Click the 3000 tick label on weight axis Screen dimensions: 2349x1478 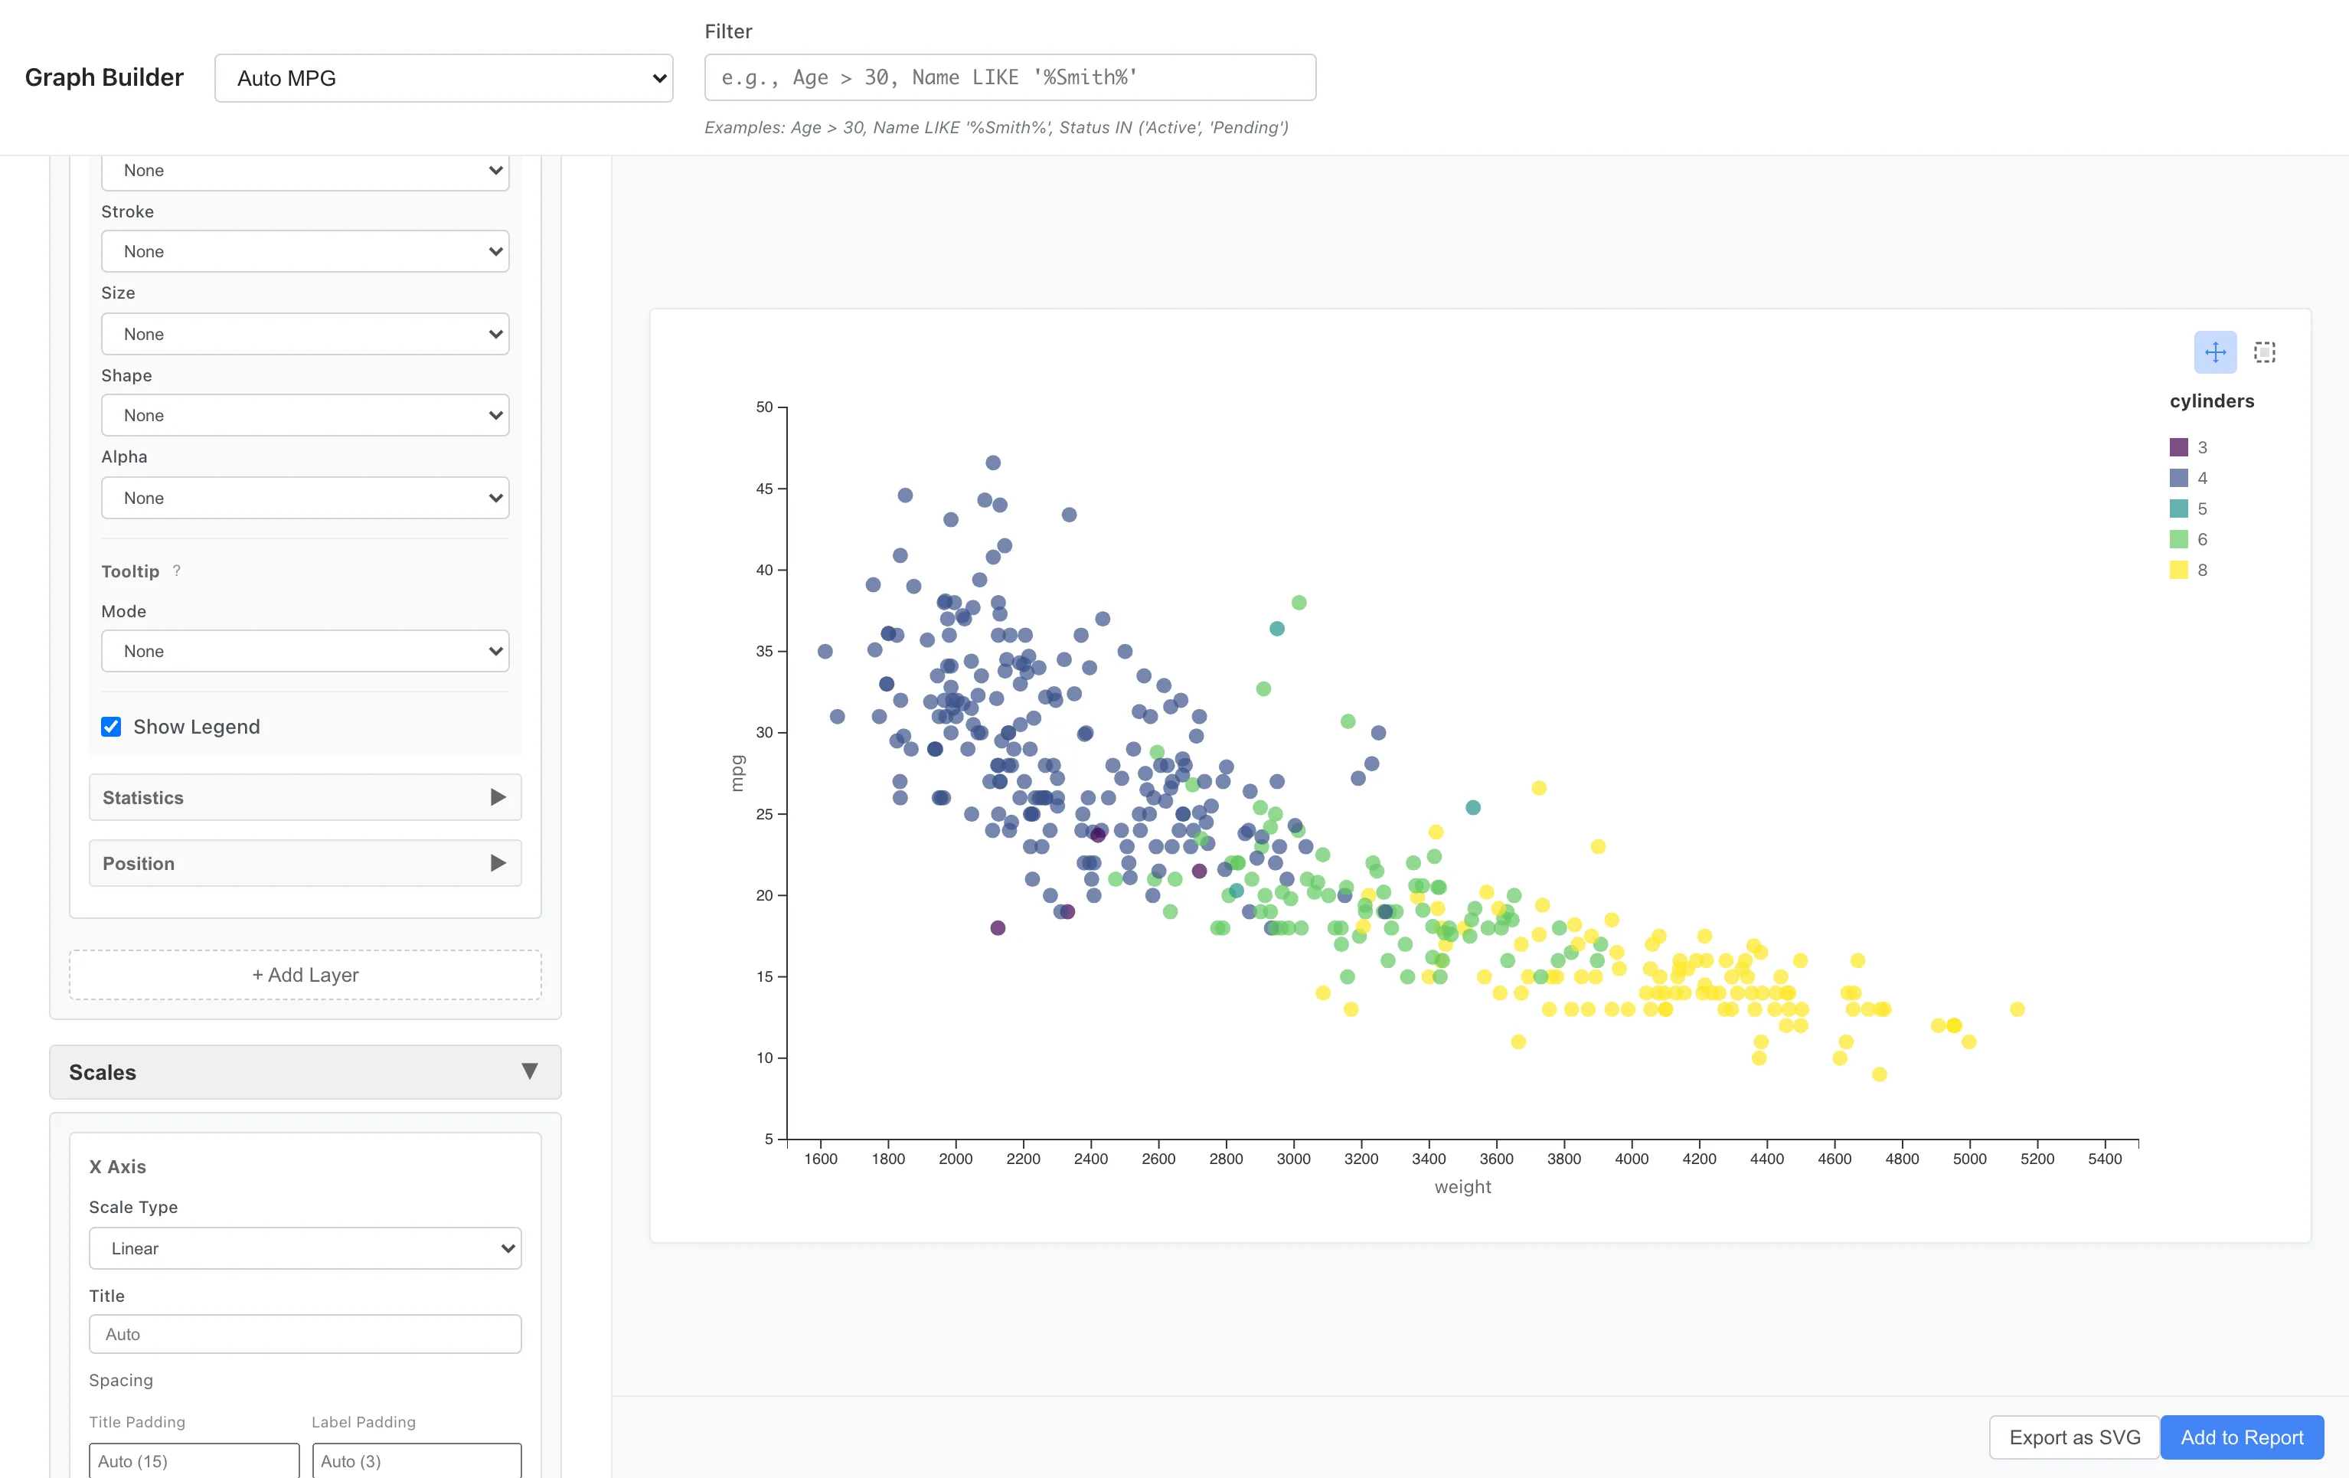tap(1293, 1159)
